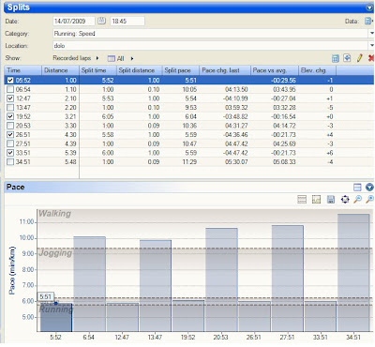Open the date picker calendar icon
Viewport: 375px width, 347px height.
point(101,21)
